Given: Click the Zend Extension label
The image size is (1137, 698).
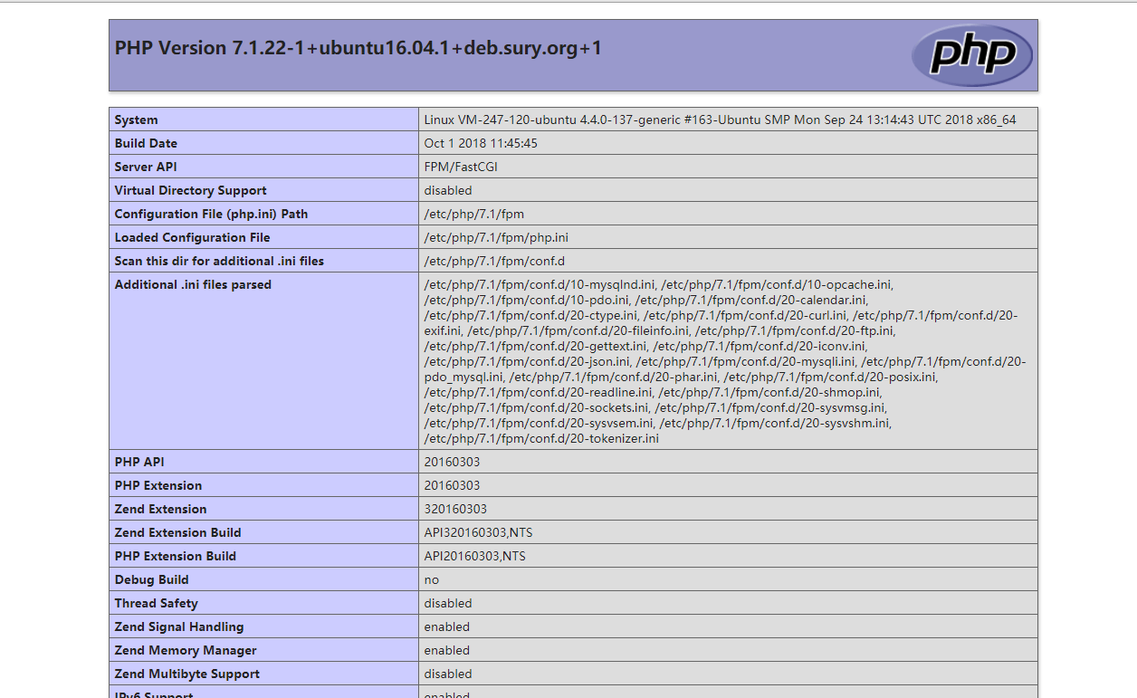Looking at the screenshot, I should pos(160,509).
